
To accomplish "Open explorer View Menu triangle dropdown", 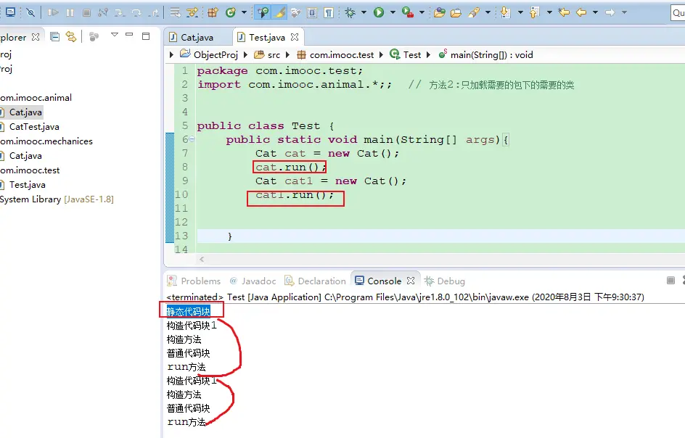I will pyautogui.click(x=115, y=36).
